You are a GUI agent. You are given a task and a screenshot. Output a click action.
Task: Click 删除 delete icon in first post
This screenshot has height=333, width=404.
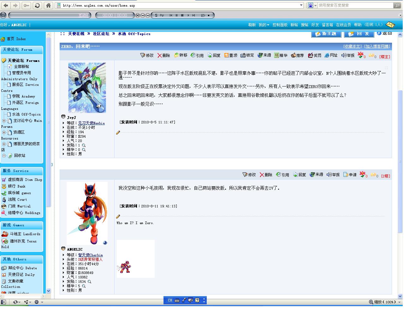click(160, 55)
